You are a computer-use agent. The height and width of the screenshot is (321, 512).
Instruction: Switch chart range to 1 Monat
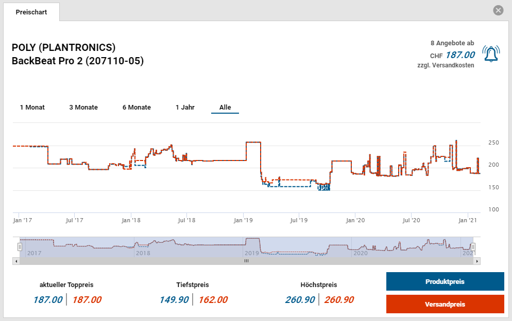32,108
